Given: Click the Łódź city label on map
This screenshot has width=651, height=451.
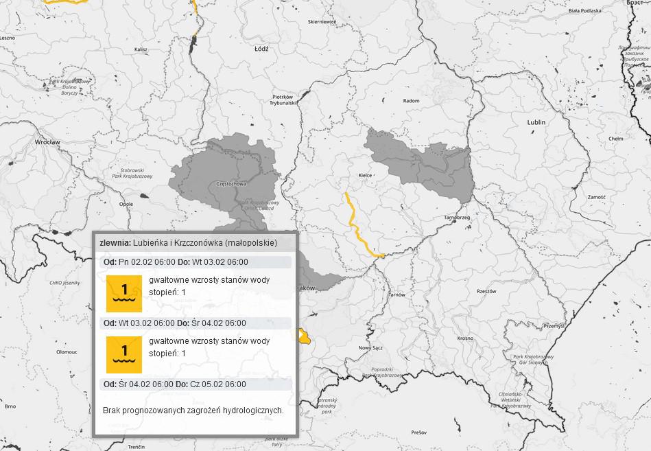Looking at the screenshot, I should coord(261,49).
